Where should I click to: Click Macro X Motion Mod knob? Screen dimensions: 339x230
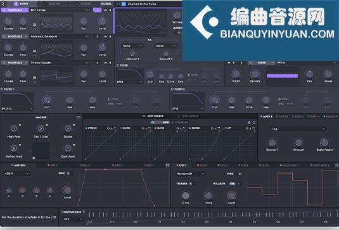[14, 148]
